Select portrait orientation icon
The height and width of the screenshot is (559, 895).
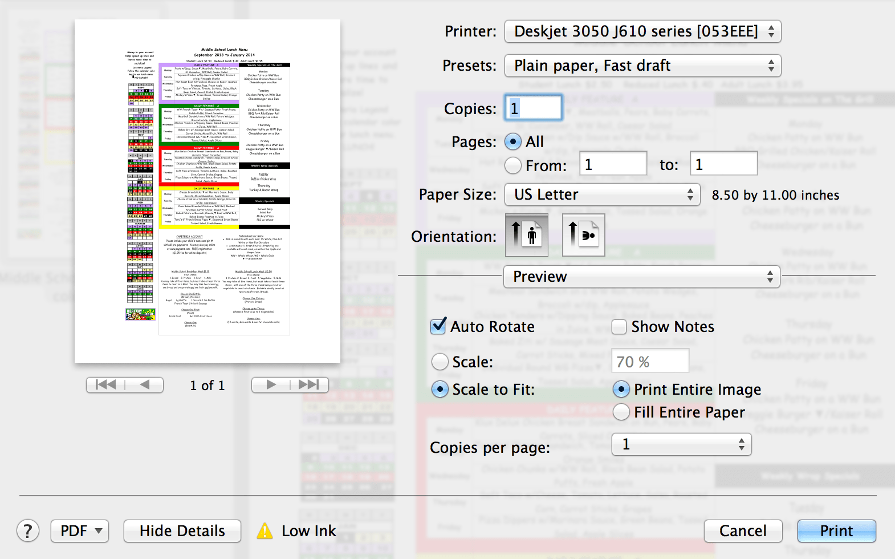point(527,235)
